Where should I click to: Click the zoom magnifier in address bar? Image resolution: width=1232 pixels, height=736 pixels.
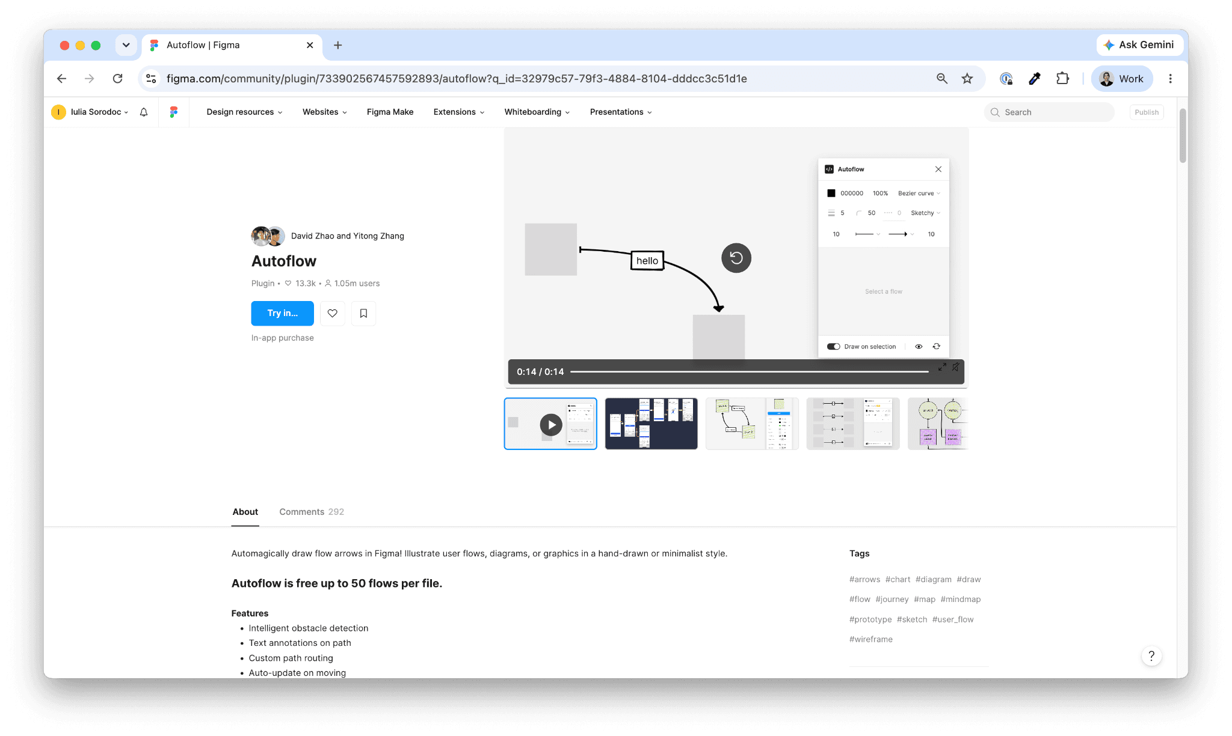pyautogui.click(x=942, y=79)
